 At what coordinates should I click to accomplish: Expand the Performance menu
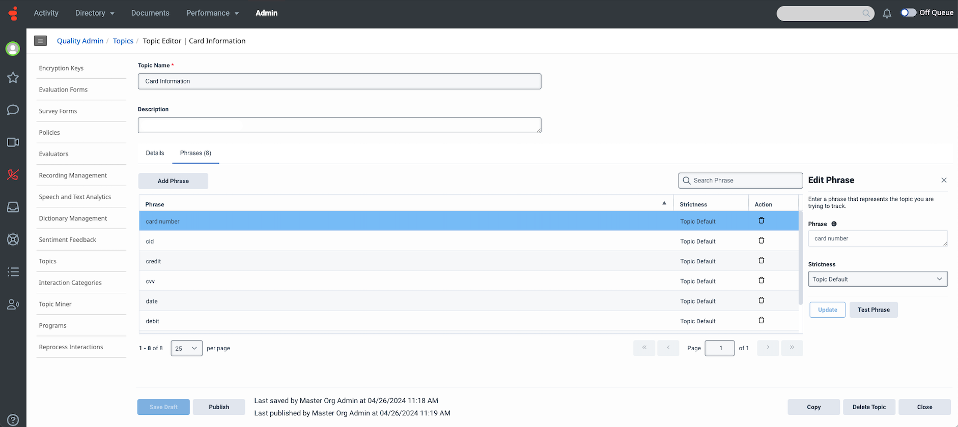pos(212,13)
